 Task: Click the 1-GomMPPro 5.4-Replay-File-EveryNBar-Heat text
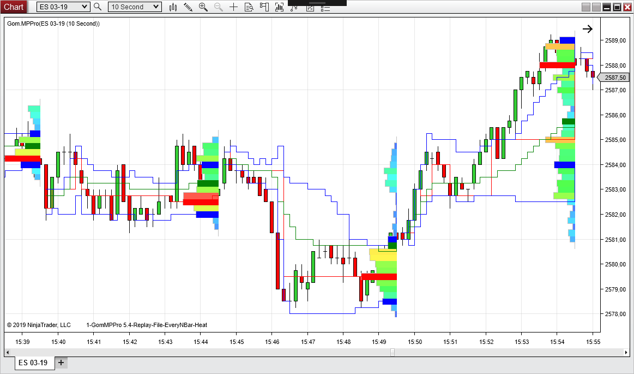[x=147, y=325]
